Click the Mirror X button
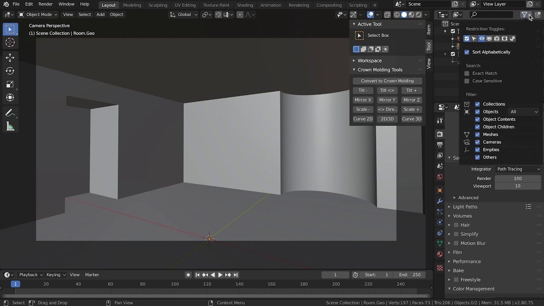 (363, 99)
